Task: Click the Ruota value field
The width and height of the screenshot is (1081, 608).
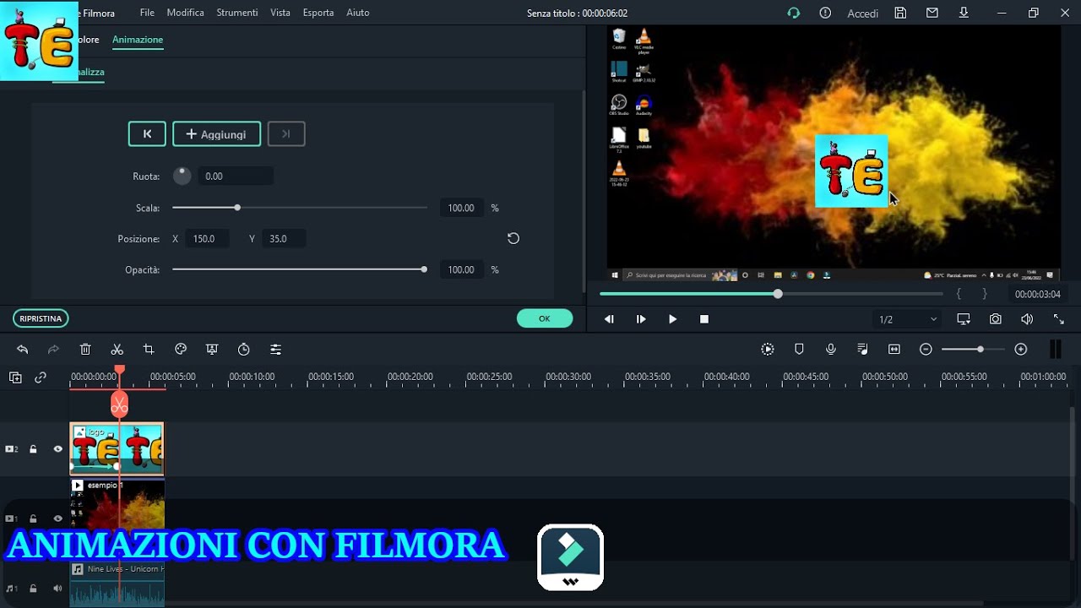Action: tap(236, 176)
